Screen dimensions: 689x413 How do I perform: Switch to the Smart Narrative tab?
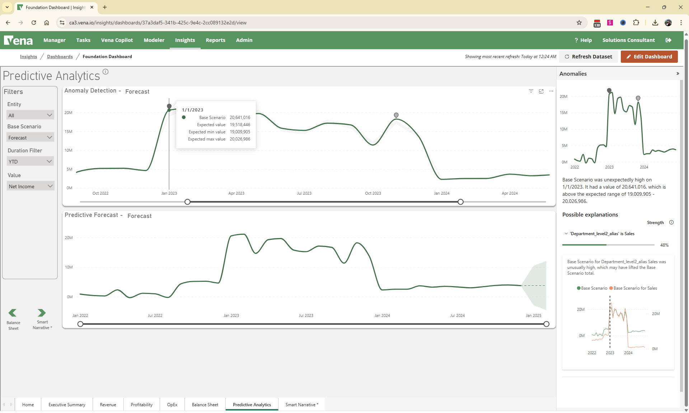click(x=302, y=404)
